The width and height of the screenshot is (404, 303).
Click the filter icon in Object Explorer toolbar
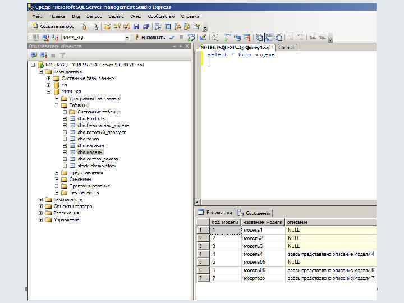tap(62, 56)
